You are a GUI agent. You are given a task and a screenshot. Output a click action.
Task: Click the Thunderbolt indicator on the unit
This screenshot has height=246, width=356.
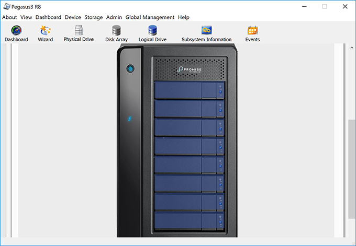129,119
